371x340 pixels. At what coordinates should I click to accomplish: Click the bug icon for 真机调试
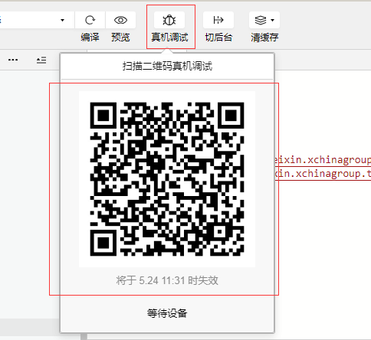click(169, 20)
